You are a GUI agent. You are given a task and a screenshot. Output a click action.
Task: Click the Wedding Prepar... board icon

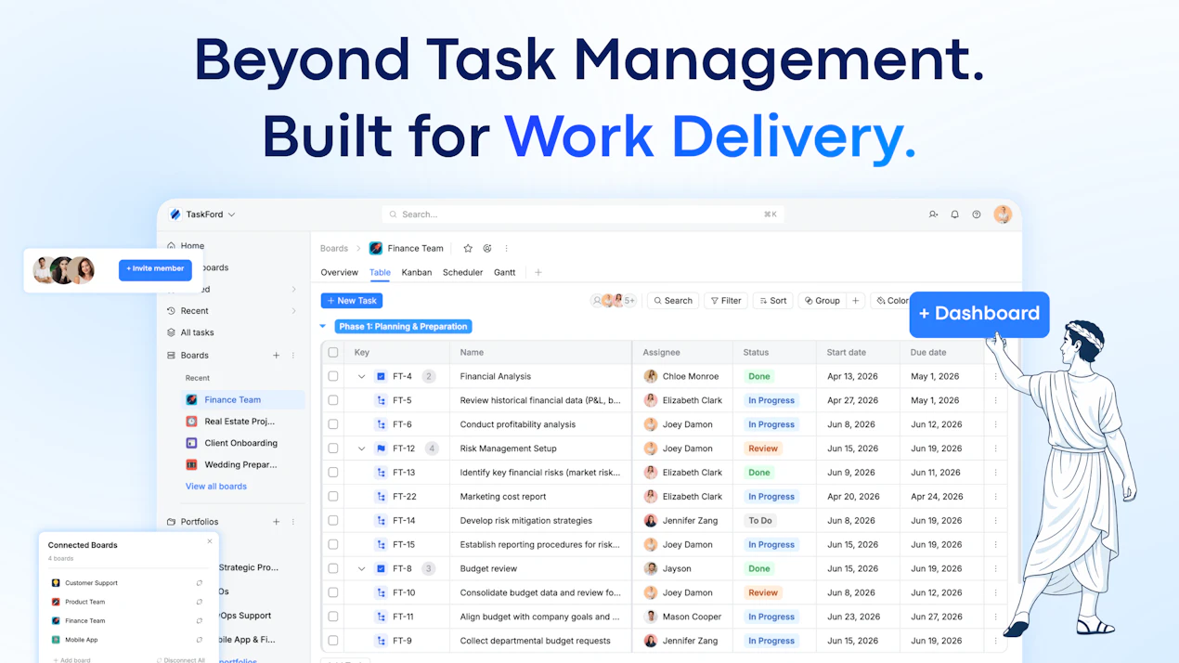point(191,465)
